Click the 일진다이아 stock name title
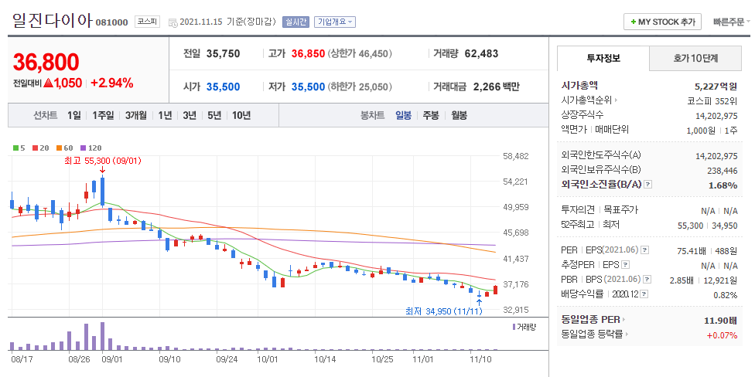Image resolution: width=755 pixels, height=377 pixels. click(x=52, y=20)
